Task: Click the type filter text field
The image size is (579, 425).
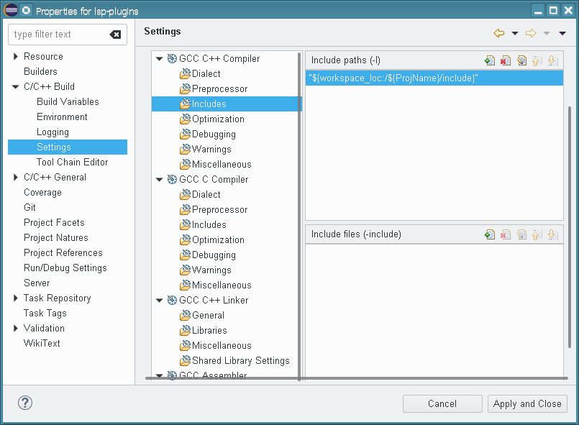Action: tap(59, 35)
